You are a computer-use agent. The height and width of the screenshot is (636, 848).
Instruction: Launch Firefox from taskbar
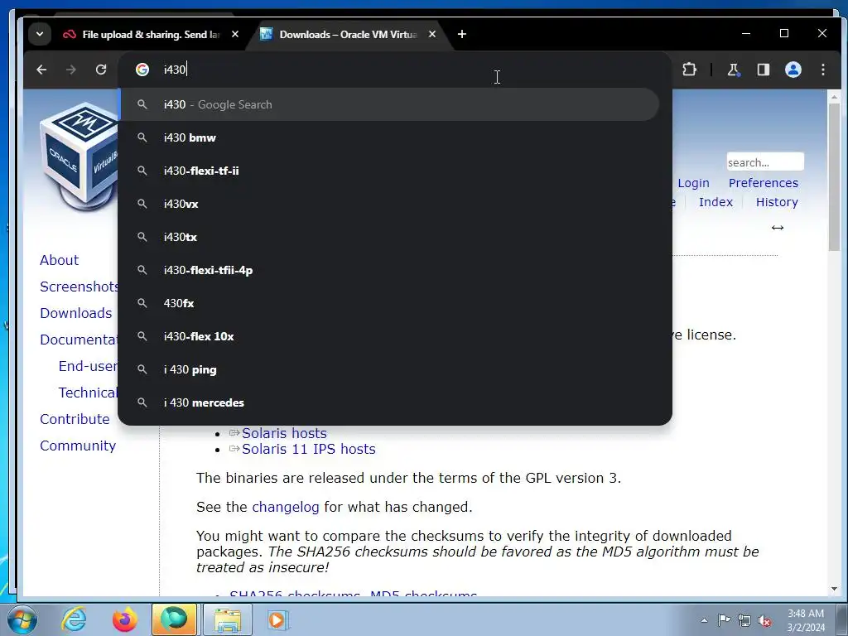[125, 619]
